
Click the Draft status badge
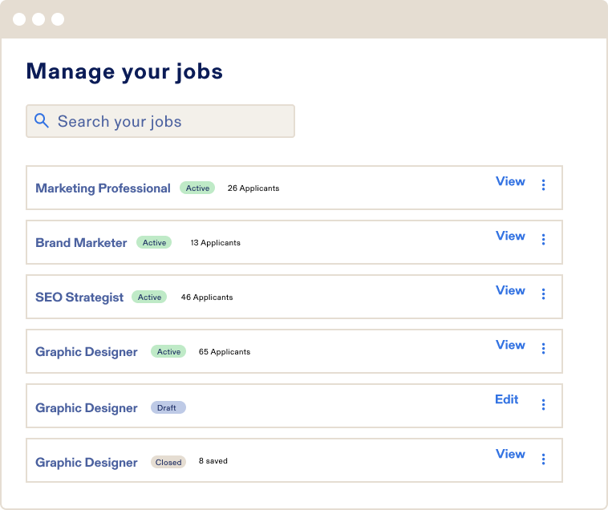tap(168, 407)
